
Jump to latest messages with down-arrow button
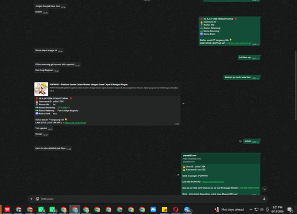pyautogui.click(x=264, y=189)
